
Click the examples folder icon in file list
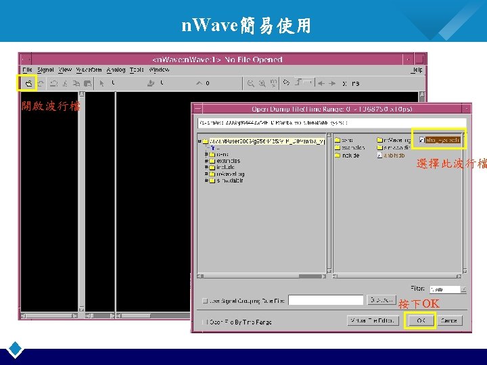tap(338, 148)
